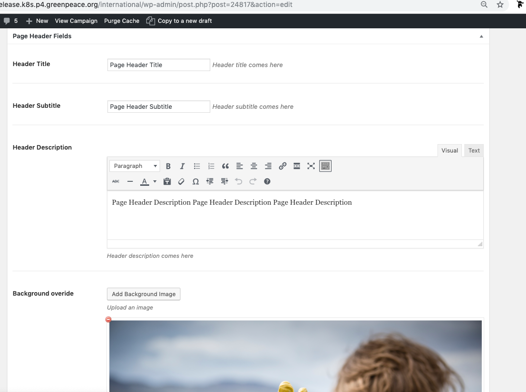Image resolution: width=526 pixels, height=392 pixels.
Task: Clear formatting with the eraser icon
Action: (x=181, y=181)
